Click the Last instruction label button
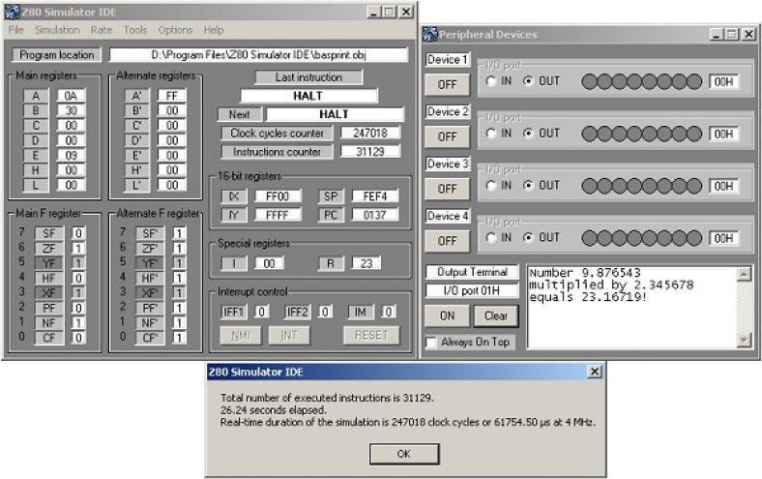762x479 pixels. pyautogui.click(x=308, y=77)
